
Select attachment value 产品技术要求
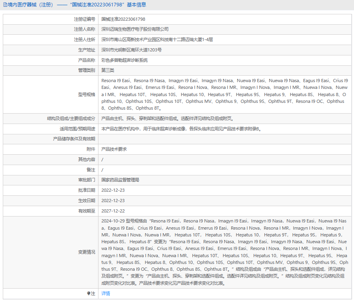(114, 149)
